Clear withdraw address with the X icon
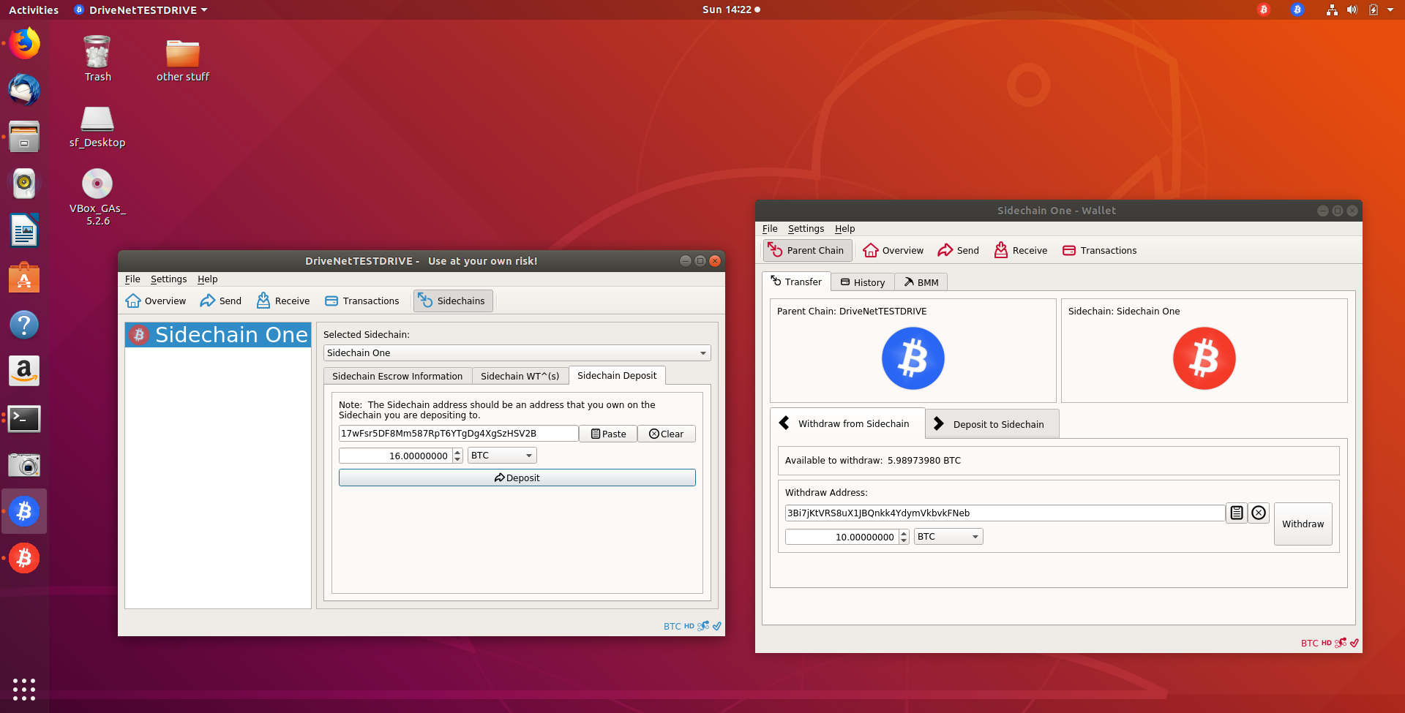Screen dimensions: 1405x713 tap(1259, 513)
